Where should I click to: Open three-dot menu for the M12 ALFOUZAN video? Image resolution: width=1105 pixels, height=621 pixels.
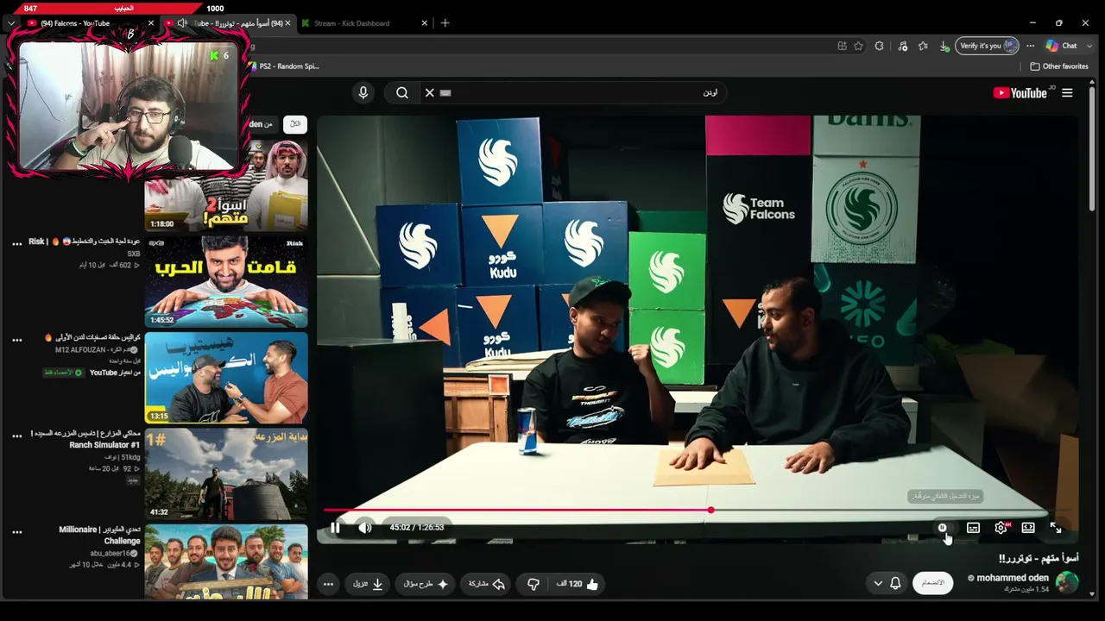[16, 341]
